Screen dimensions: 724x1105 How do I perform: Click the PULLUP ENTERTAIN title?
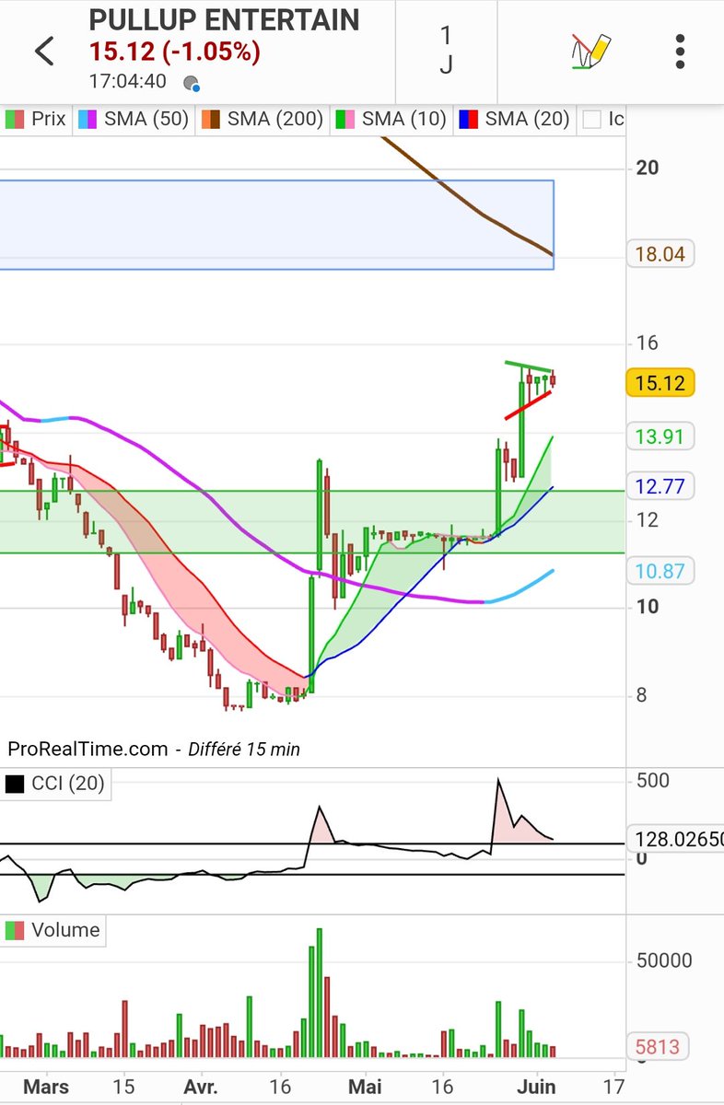(x=225, y=20)
